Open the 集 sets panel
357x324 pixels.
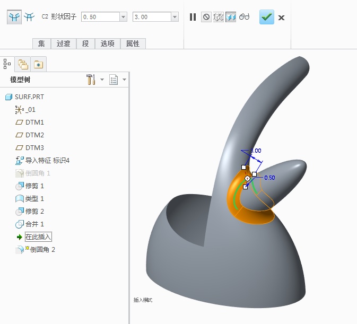(x=41, y=43)
